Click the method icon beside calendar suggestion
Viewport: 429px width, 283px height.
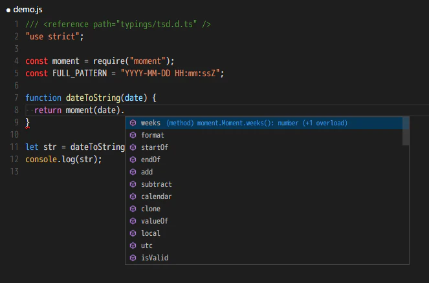point(133,196)
